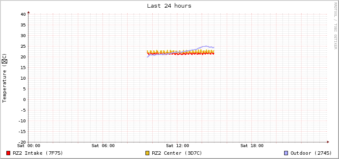This screenshot has height=159, width=339.
Task: Click the 'Outdoor (2745)' legend label
Action: click(x=311, y=153)
